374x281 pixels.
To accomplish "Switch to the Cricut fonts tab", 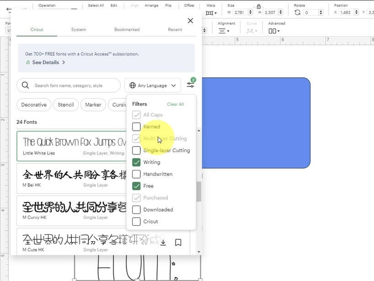I will pos(37,30).
